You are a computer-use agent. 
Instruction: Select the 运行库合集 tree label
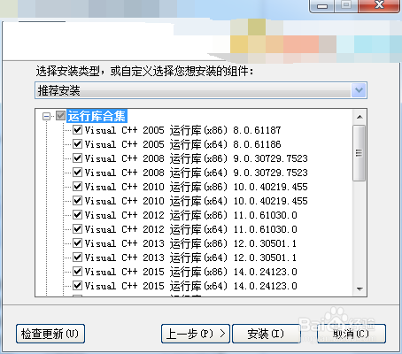tap(97, 116)
